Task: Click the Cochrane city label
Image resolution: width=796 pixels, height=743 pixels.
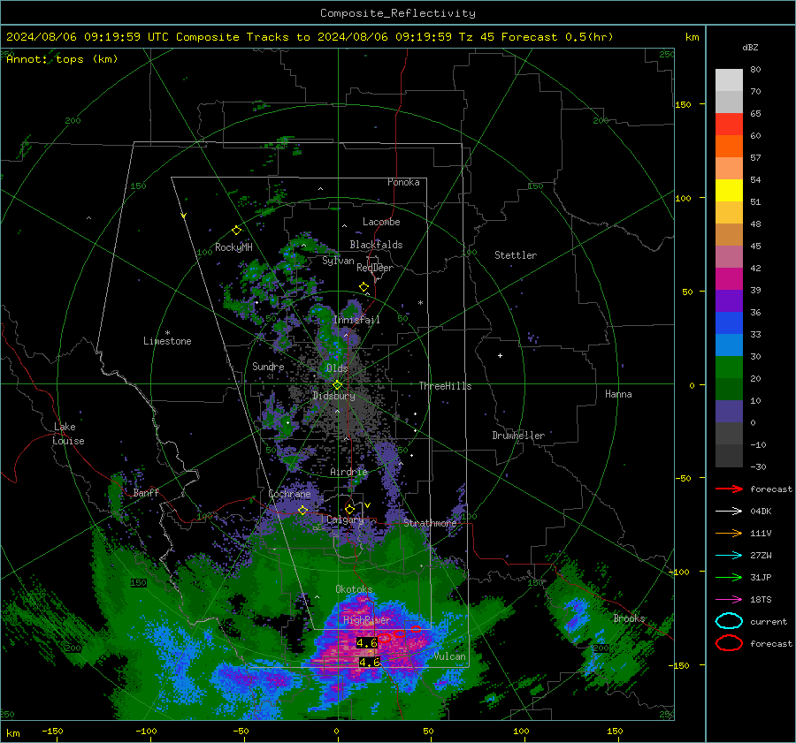Action: tap(289, 494)
